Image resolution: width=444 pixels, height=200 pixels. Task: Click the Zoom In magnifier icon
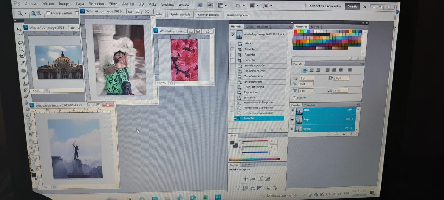tap(34, 13)
